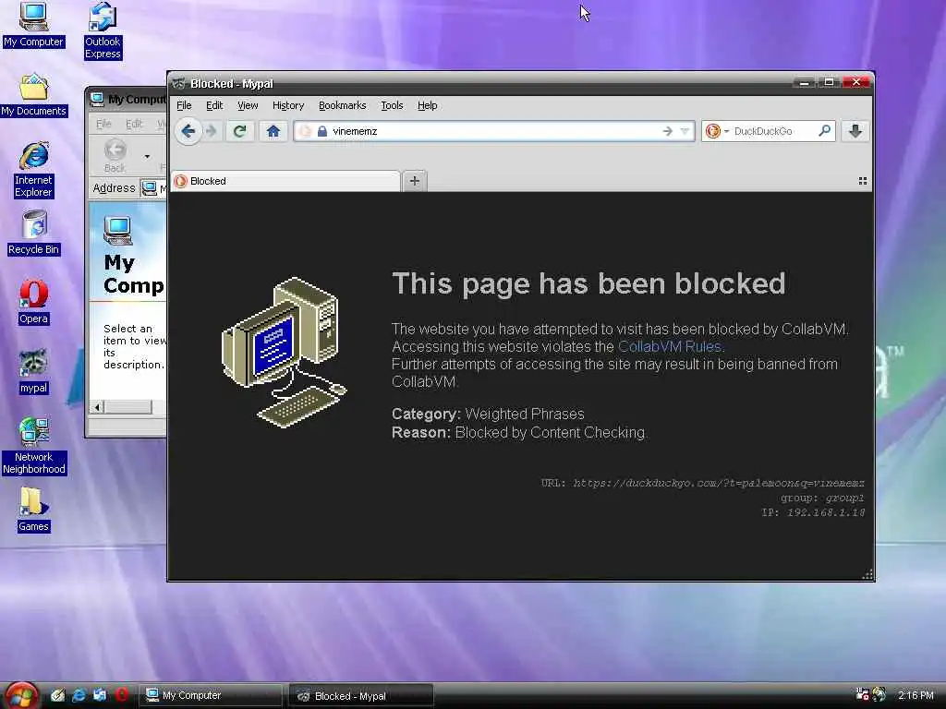This screenshot has width=946, height=709.
Task: Select the Recycle Bin desktop icon
Action: click(34, 234)
